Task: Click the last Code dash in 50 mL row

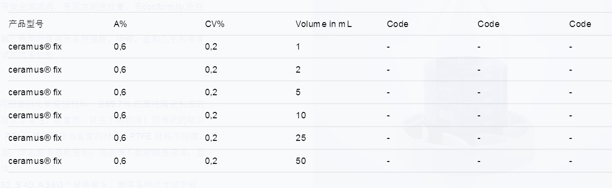Action: [x=571, y=161]
